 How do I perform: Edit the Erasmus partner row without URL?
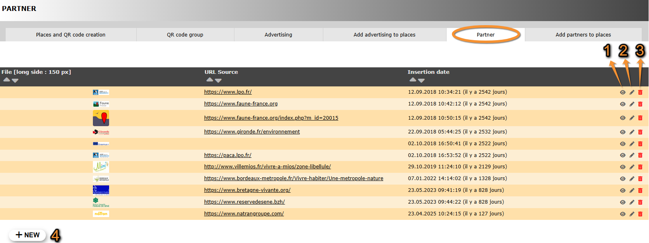click(x=632, y=144)
